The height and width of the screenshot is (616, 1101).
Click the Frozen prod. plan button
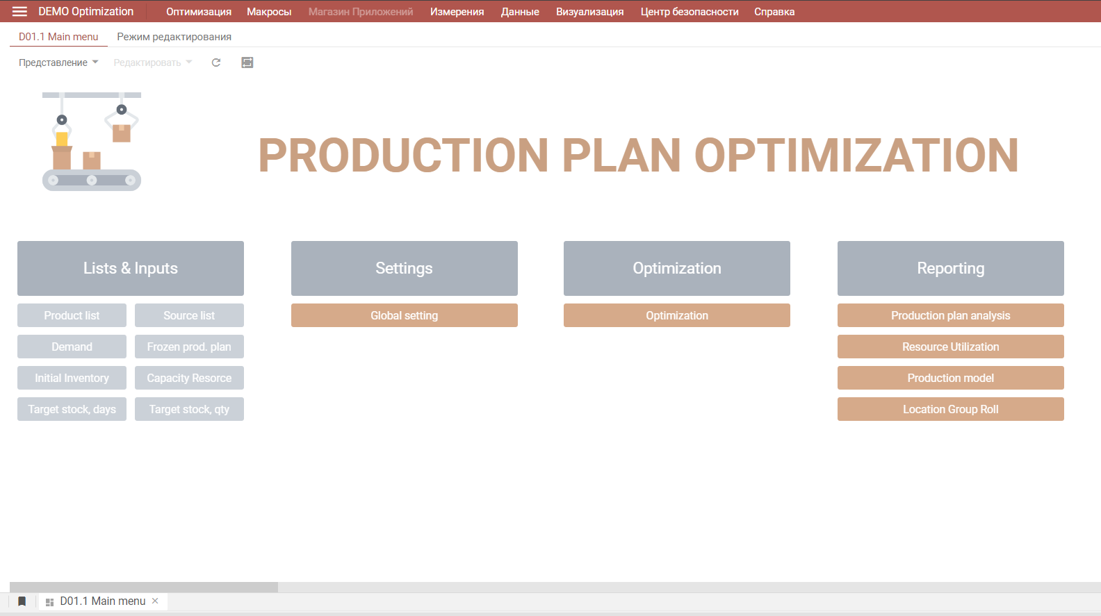click(x=189, y=347)
